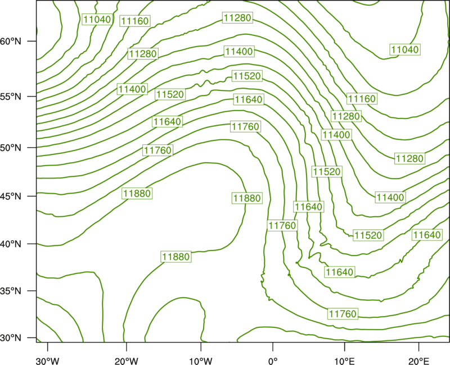The width and height of the screenshot is (450, 365).
Task: Click the 30°W longitude axis label
Action: pos(47,361)
